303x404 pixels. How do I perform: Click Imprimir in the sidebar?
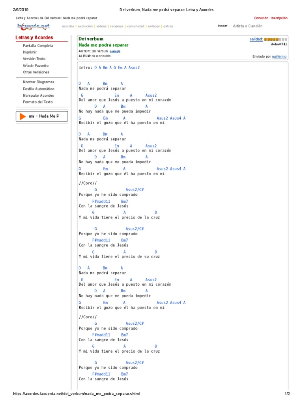click(x=30, y=52)
